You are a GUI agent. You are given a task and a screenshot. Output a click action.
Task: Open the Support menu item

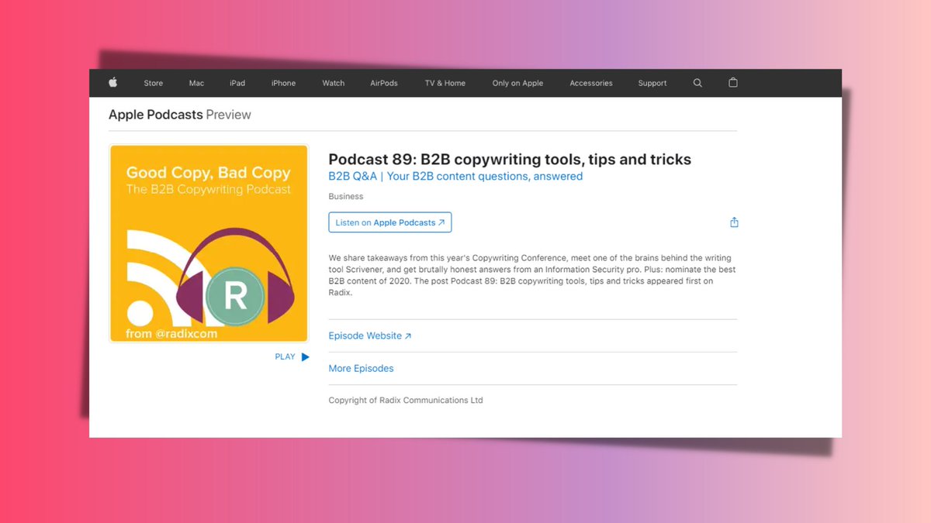652,83
